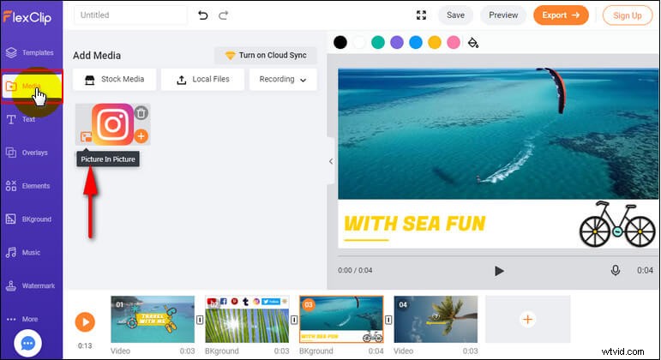The image size is (661, 360).
Task: Select storyboard scene 04
Action: point(436,319)
